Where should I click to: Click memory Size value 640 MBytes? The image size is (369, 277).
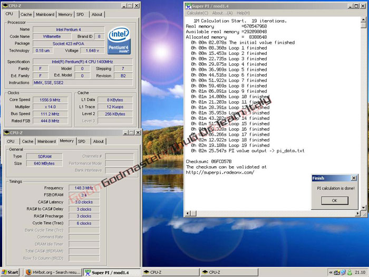click(x=44, y=164)
